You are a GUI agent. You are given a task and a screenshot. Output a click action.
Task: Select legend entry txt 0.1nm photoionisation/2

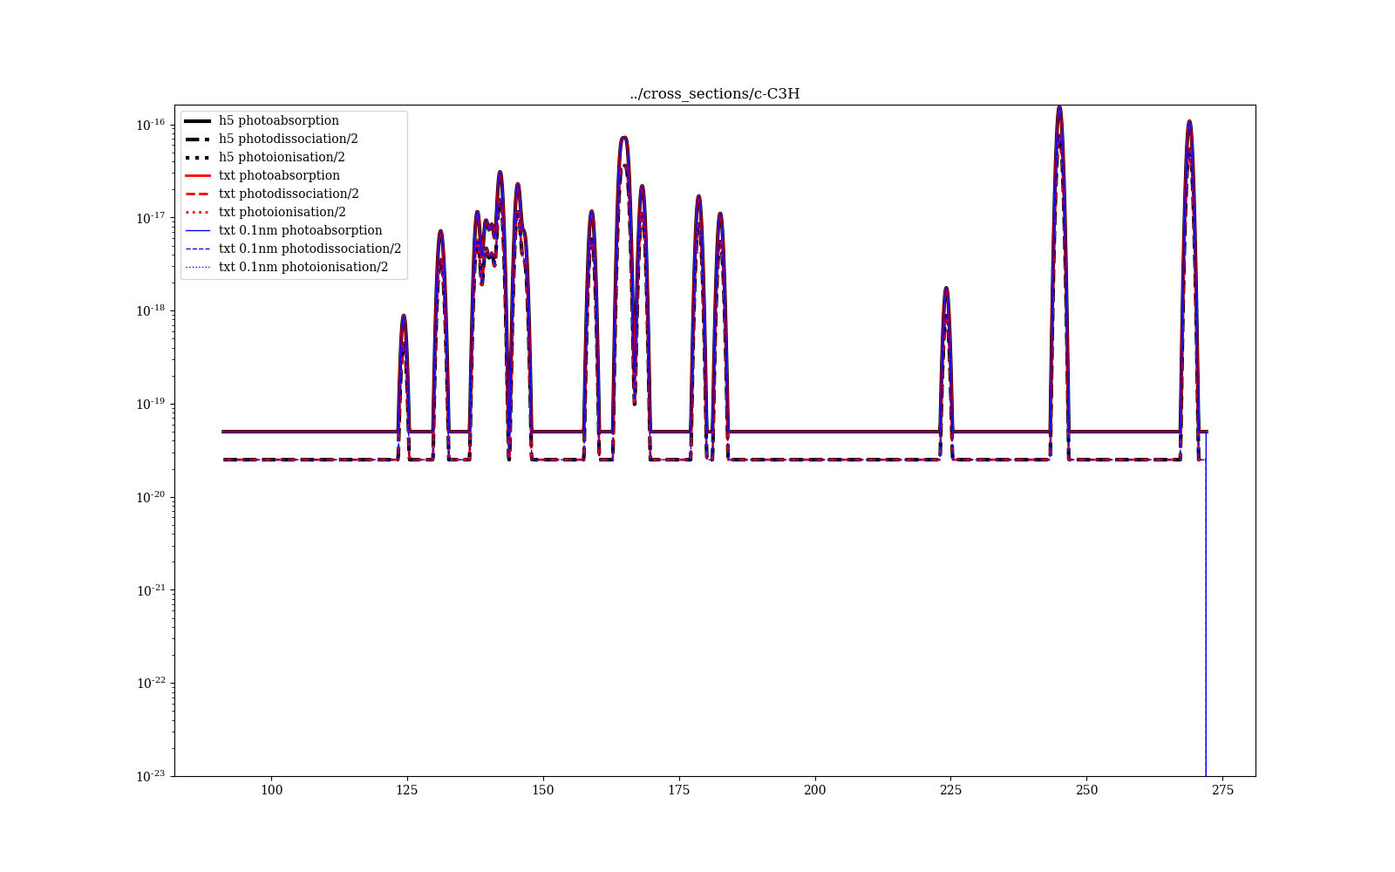pyautogui.click(x=286, y=267)
